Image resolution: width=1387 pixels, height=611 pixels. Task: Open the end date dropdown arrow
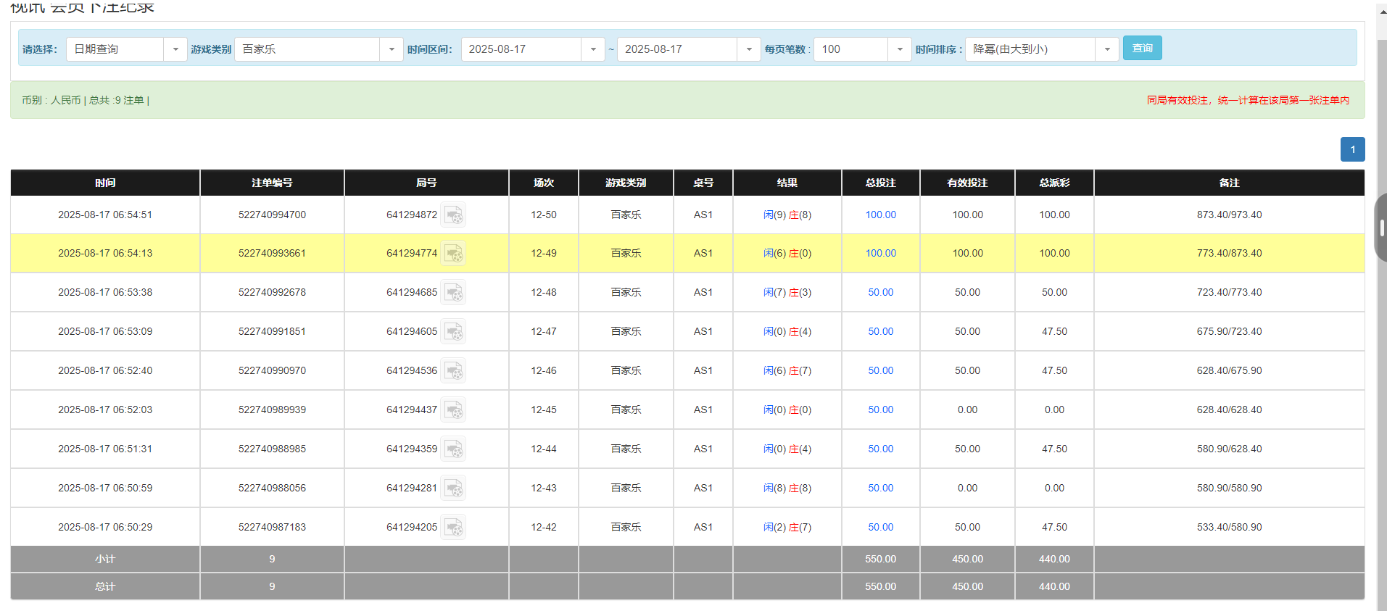(x=748, y=49)
